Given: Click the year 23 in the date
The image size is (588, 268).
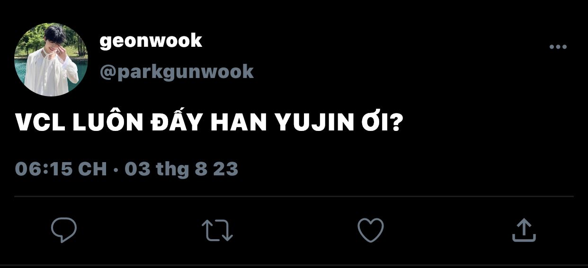Looking at the screenshot, I should pos(225,169).
